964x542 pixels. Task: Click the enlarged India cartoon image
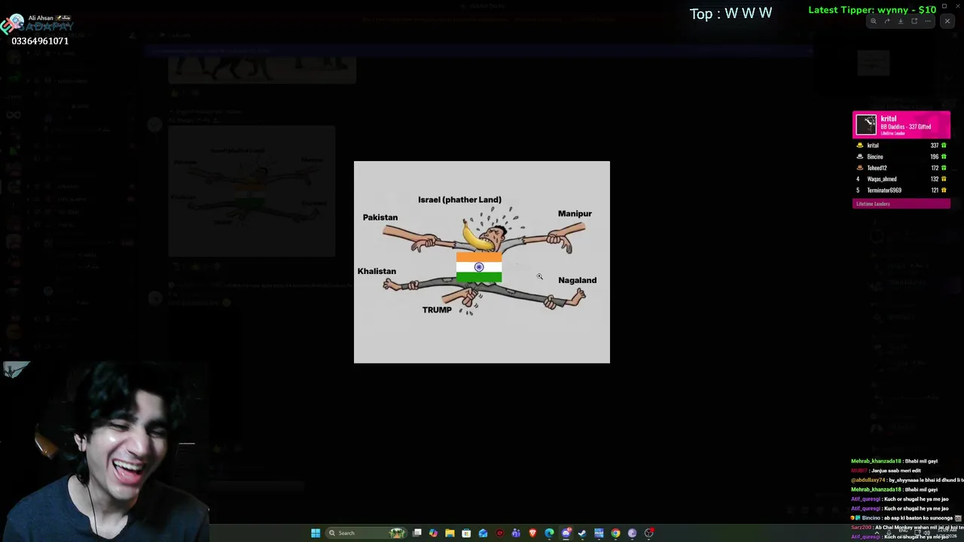tap(482, 262)
